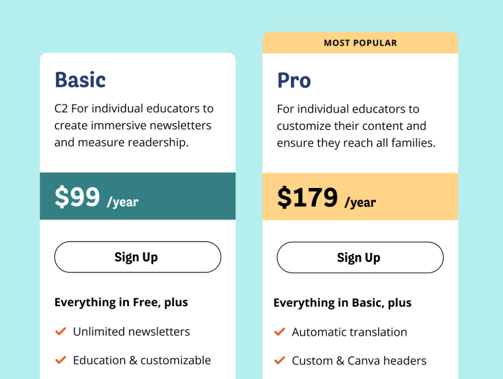
Task: Click the Custom & Canva headers feature
Action: [x=359, y=361]
